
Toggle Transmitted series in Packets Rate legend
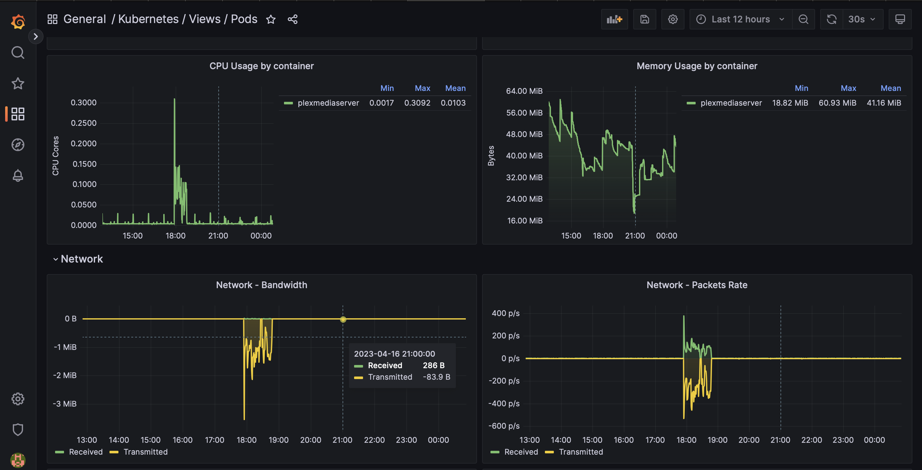click(580, 452)
